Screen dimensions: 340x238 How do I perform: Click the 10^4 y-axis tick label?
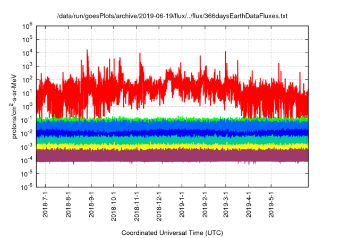click(x=27, y=53)
